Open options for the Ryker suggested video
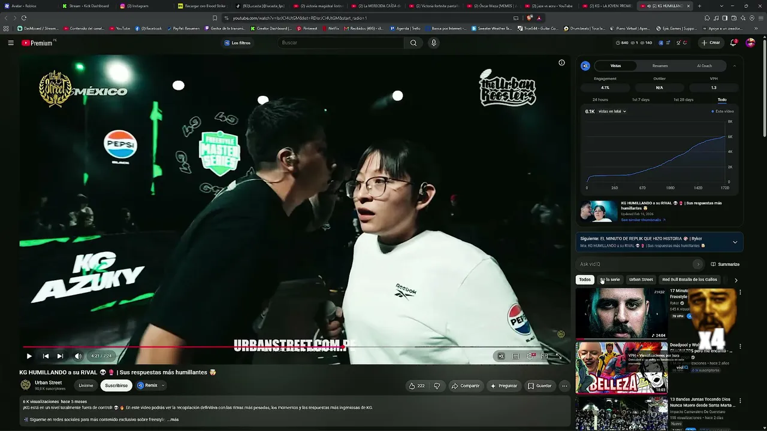The width and height of the screenshot is (767, 431). click(740, 293)
